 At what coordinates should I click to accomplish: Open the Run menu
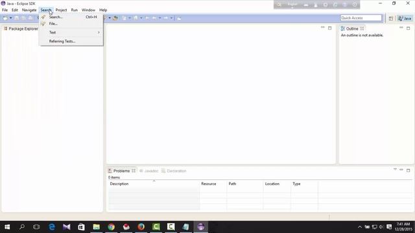(75, 10)
